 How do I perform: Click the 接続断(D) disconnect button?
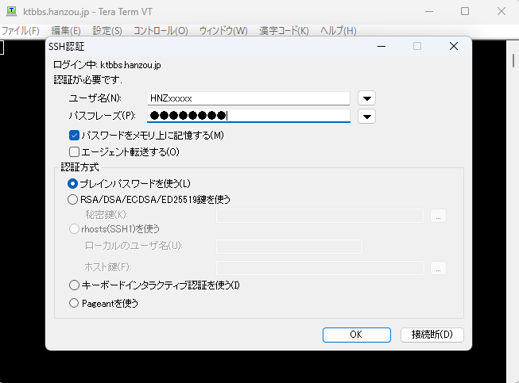432,335
